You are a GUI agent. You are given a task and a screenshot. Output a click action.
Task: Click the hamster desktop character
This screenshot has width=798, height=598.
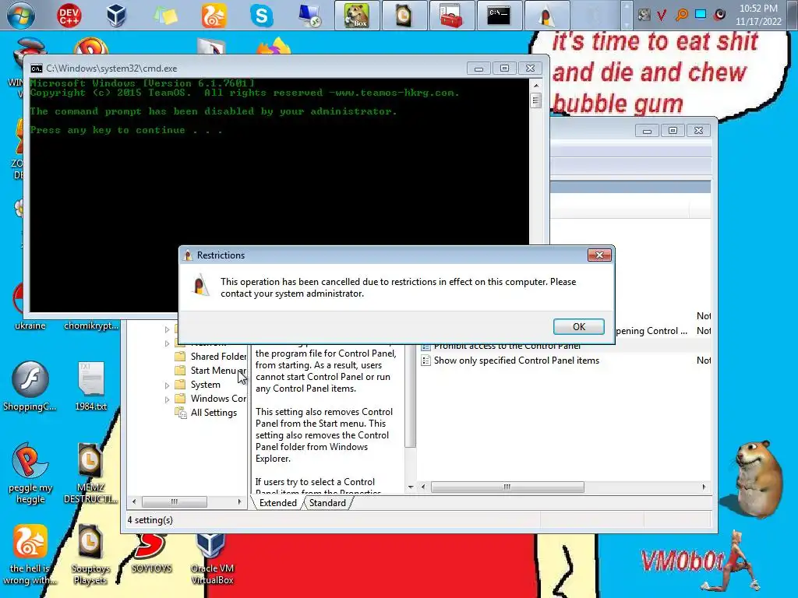point(759,478)
